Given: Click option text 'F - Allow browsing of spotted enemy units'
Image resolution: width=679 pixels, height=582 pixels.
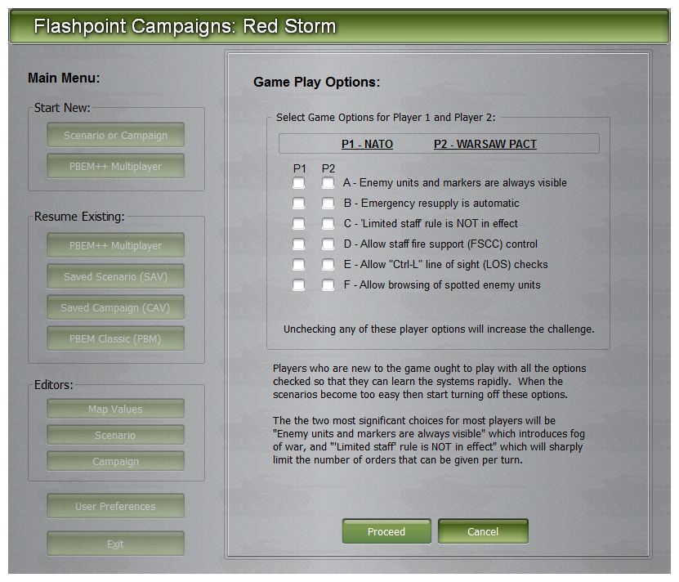Looking at the screenshot, I should [442, 284].
